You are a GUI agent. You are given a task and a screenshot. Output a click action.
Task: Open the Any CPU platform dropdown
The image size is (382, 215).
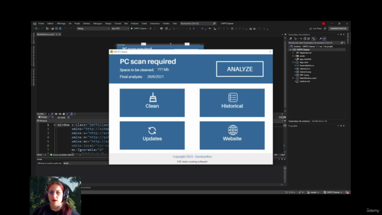click(x=120, y=29)
